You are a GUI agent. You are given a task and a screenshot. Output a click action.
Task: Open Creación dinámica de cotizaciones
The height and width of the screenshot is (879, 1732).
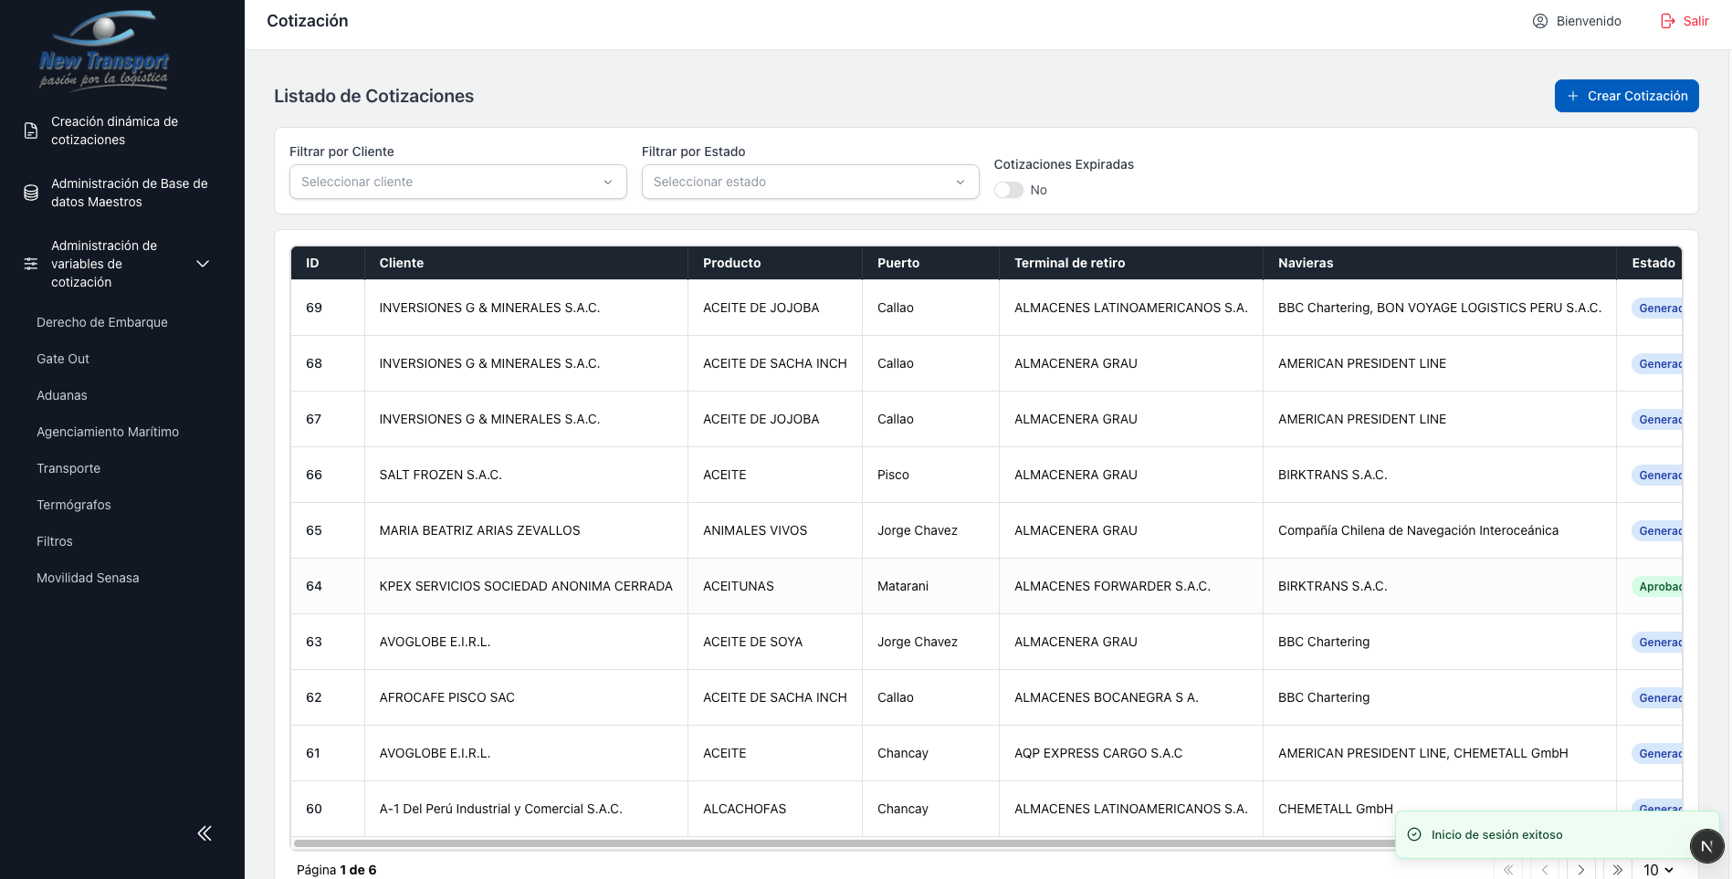[x=114, y=131]
